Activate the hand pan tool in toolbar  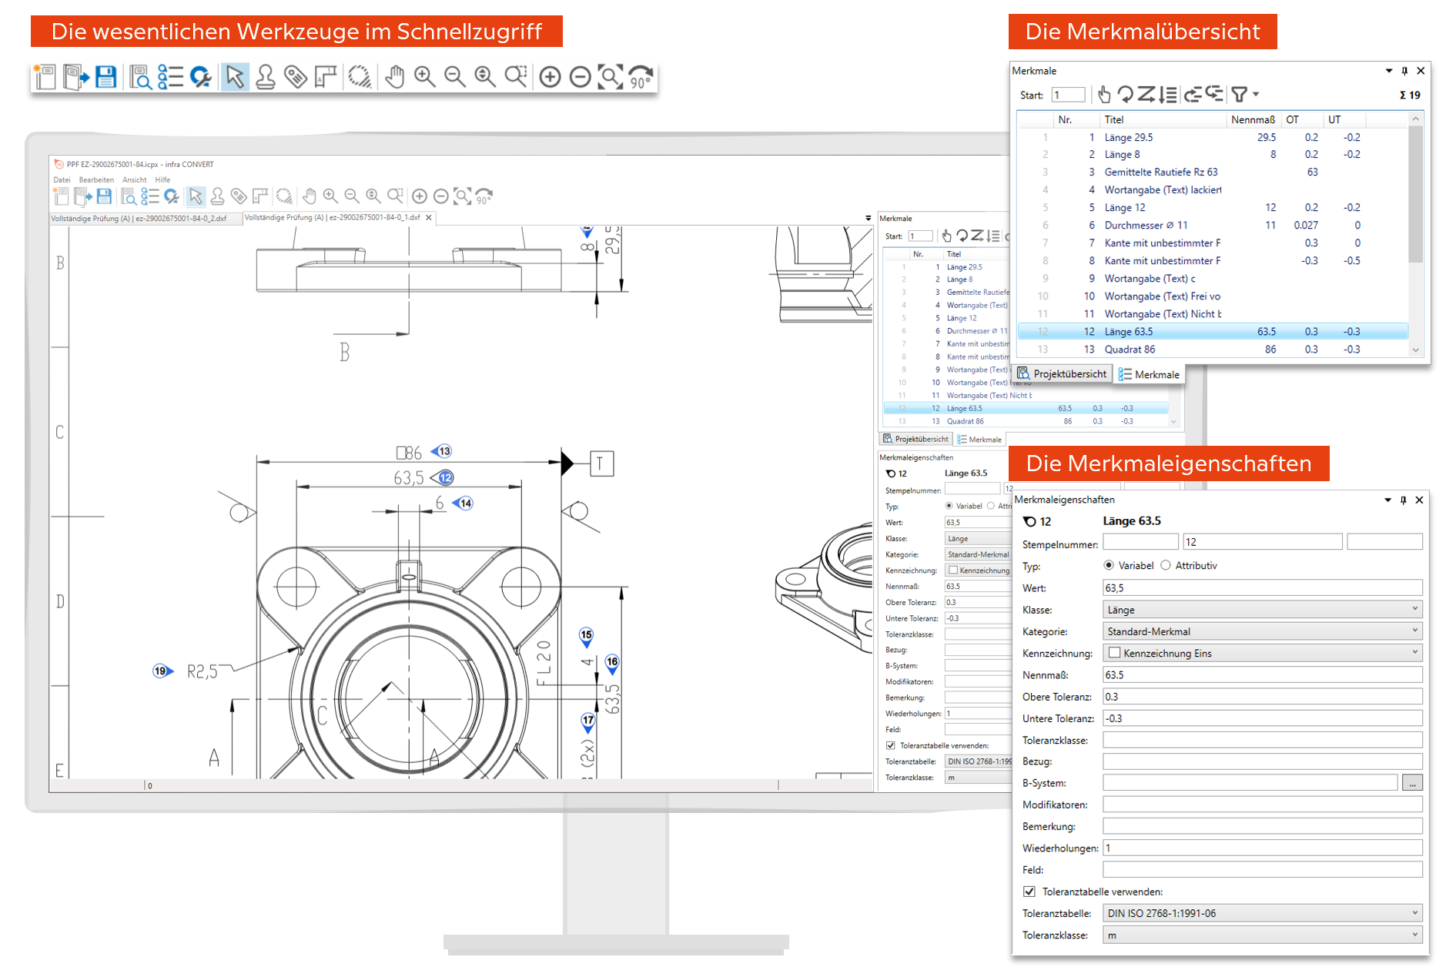(395, 77)
